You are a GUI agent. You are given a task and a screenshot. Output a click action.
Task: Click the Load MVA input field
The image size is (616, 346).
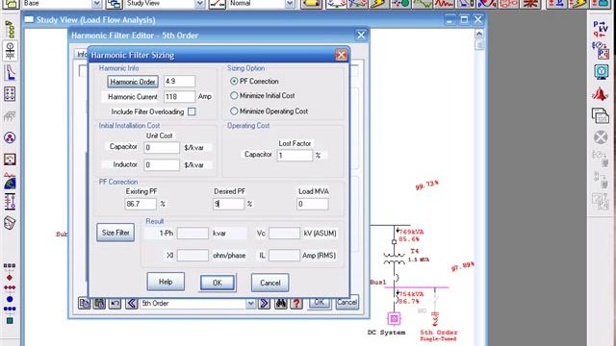point(312,204)
